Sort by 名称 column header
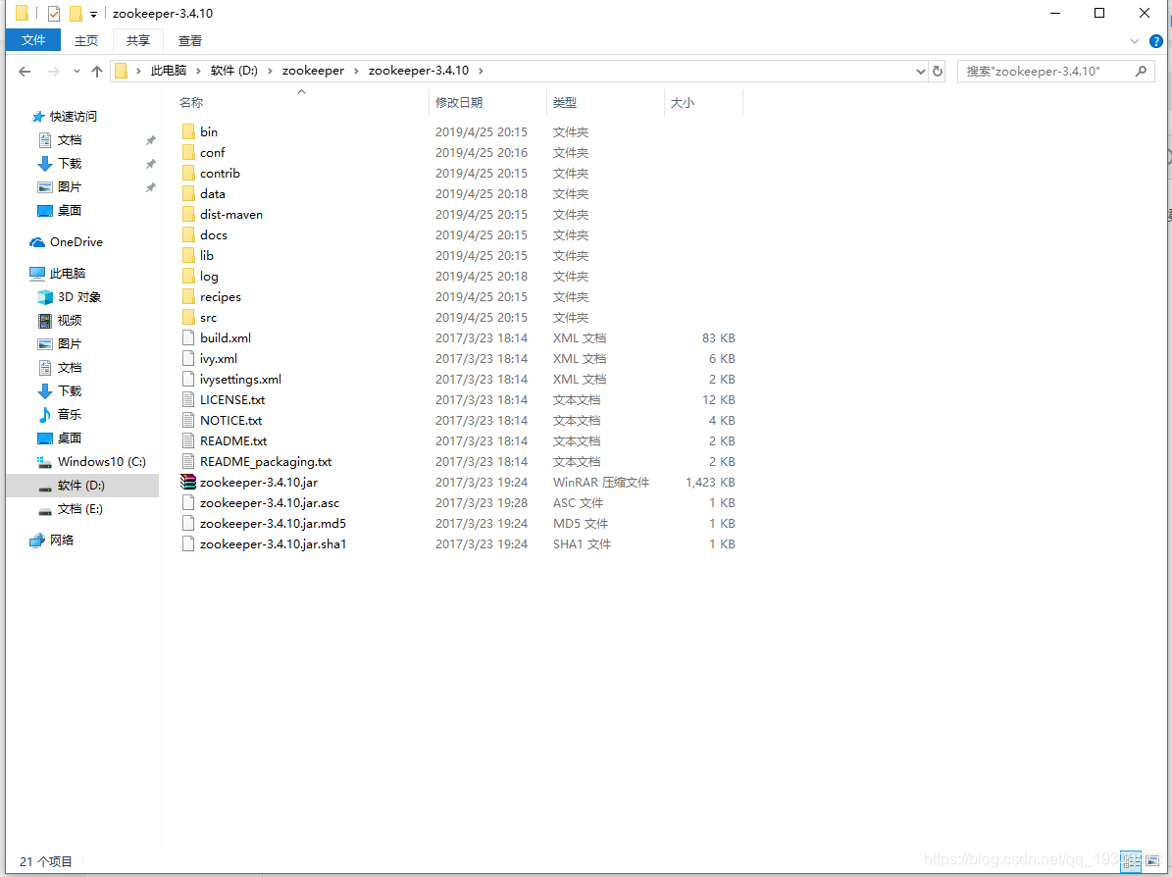 pyautogui.click(x=191, y=102)
